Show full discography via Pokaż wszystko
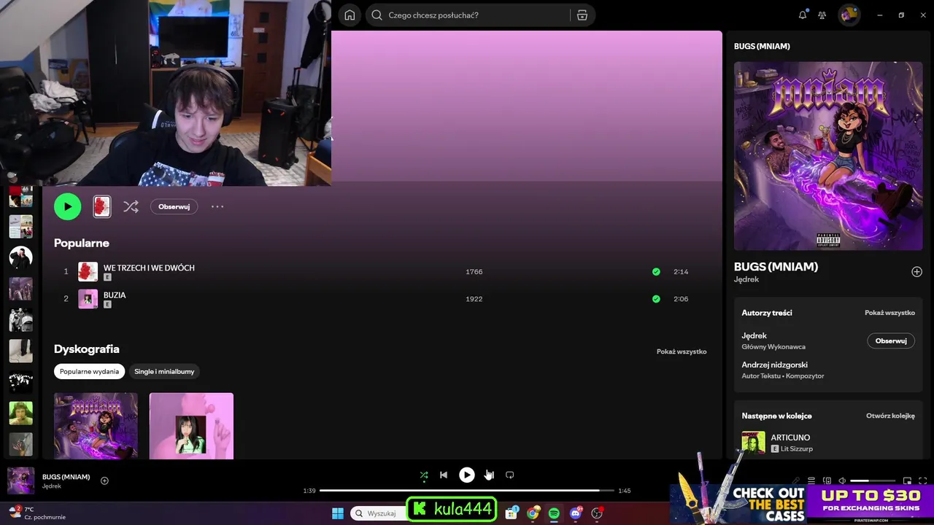The image size is (934, 525). point(682,351)
